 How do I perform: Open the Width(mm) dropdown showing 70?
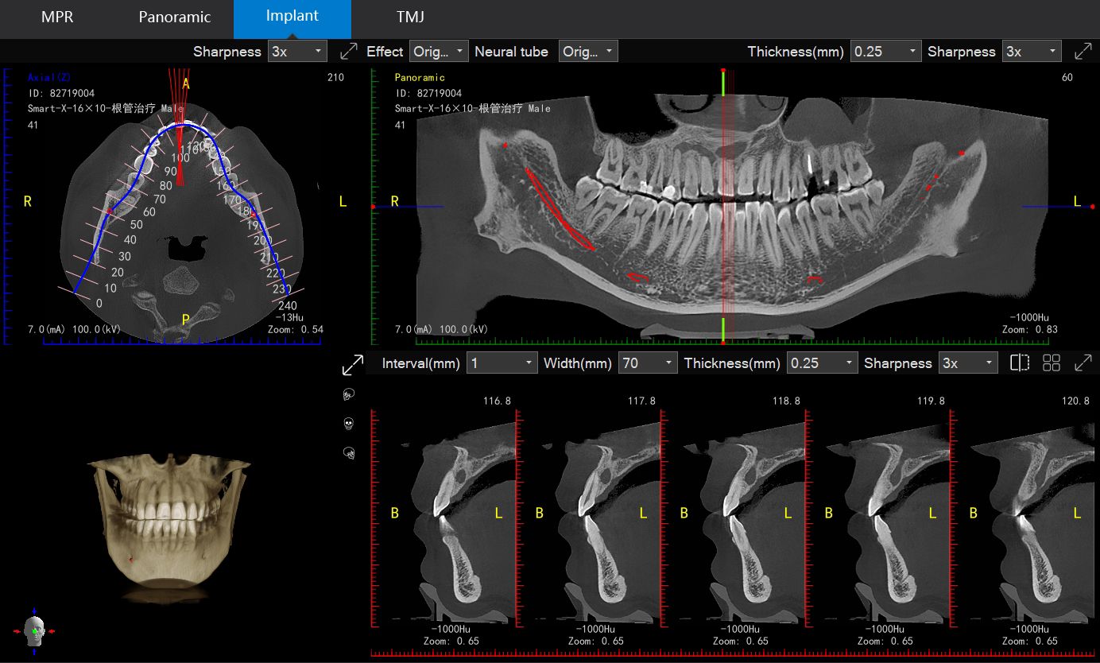coord(647,363)
